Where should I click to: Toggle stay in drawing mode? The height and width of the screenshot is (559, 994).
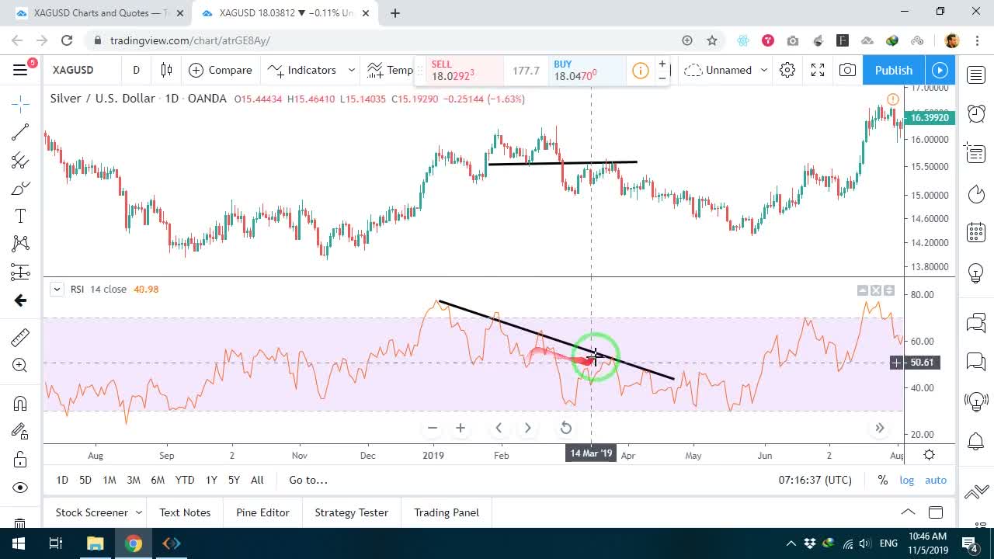coord(20,432)
